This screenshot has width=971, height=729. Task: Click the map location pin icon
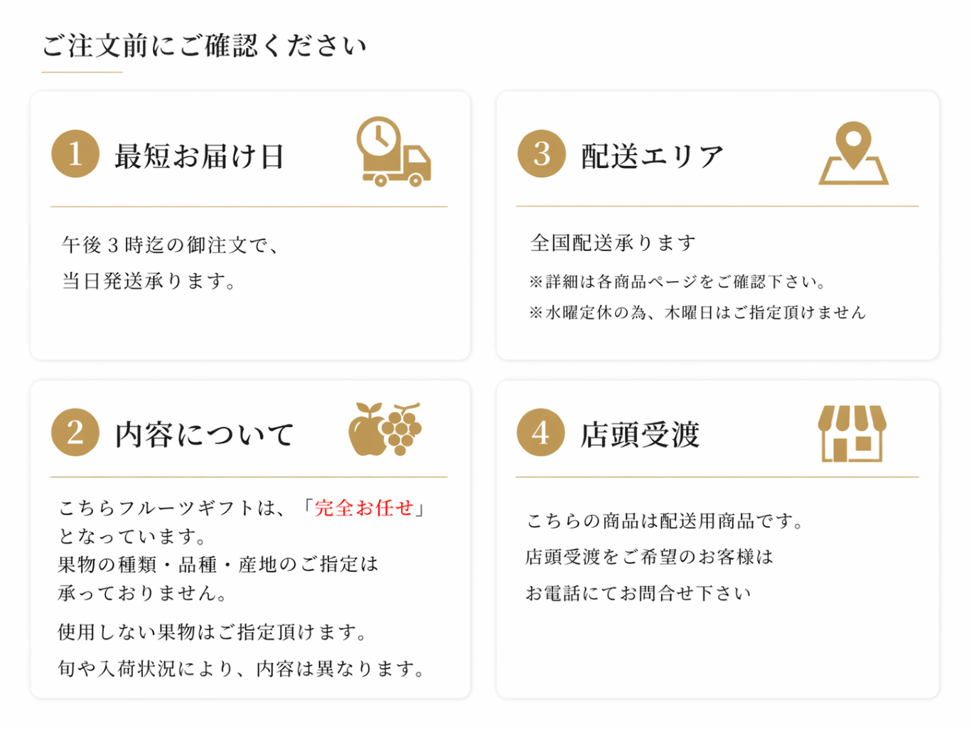pyautogui.click(x=853, y=153)
